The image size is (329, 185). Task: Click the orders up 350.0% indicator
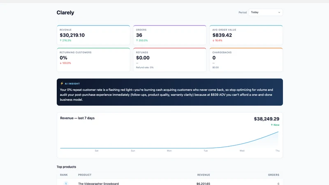click(142, 40)
